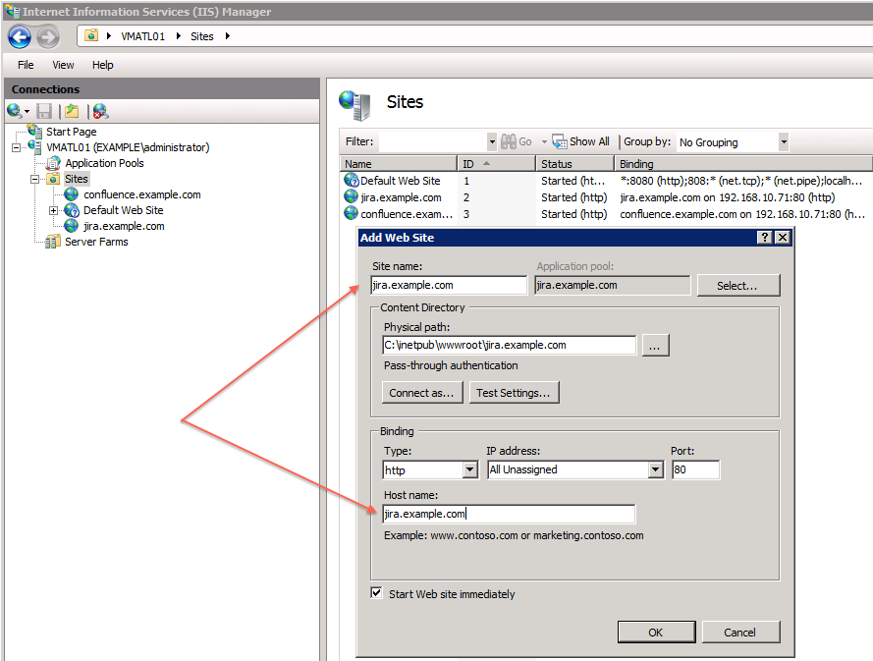The image size is (873, 661).
Task: Select Server Farms tree item
Action: [96, 242]
